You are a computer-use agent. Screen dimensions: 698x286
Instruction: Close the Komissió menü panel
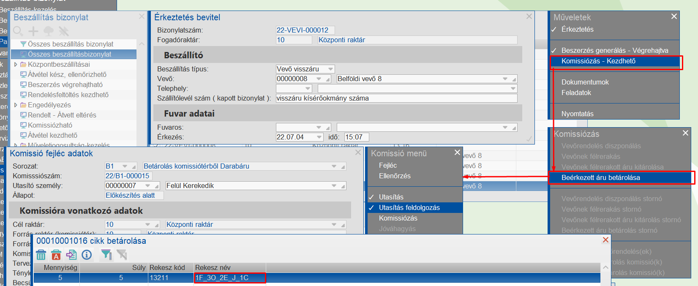457,153
